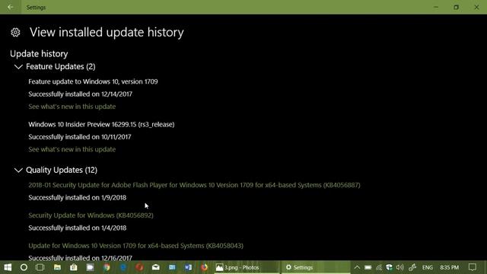The height and width of the screenshot is (274, 487).
Task: Collapse the Feature Updates (2) section
Action: click(18, 67)
